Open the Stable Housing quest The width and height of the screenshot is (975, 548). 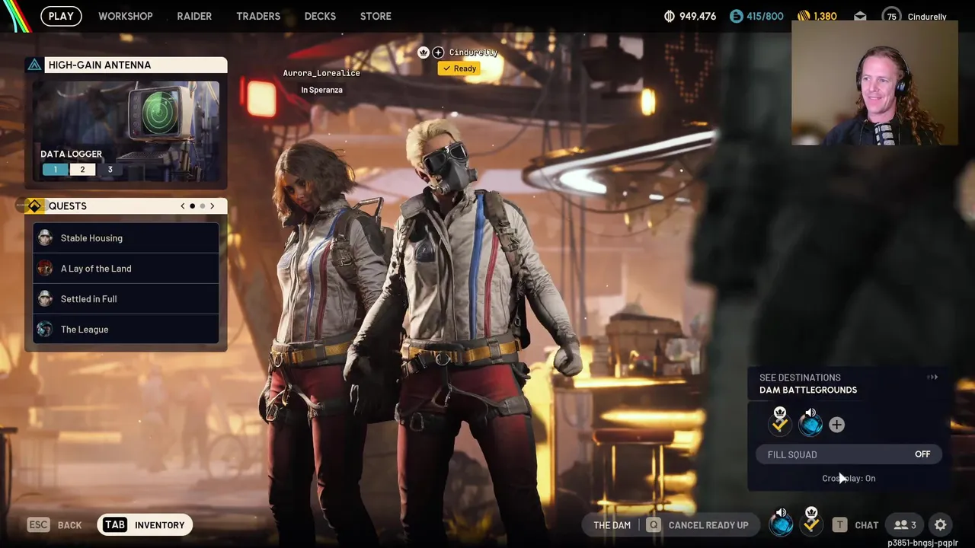click(x=126, y=238)
